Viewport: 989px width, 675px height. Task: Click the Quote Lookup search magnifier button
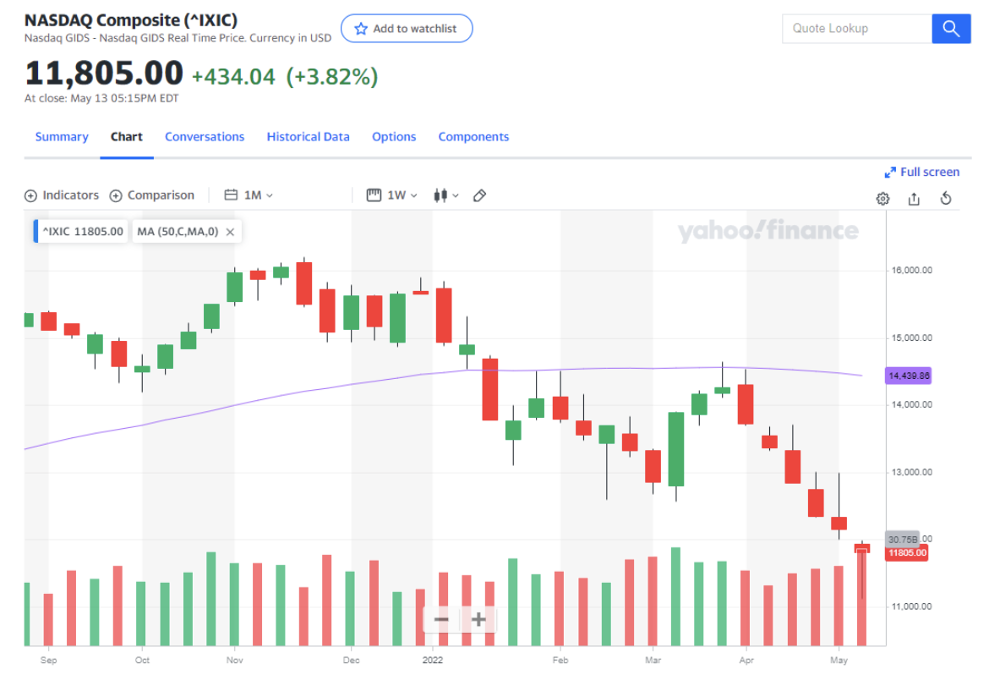coord(951,29)
